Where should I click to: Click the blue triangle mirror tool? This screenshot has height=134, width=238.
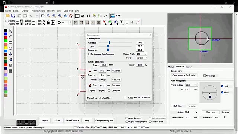pyautogui.click(x=10, y=54)
